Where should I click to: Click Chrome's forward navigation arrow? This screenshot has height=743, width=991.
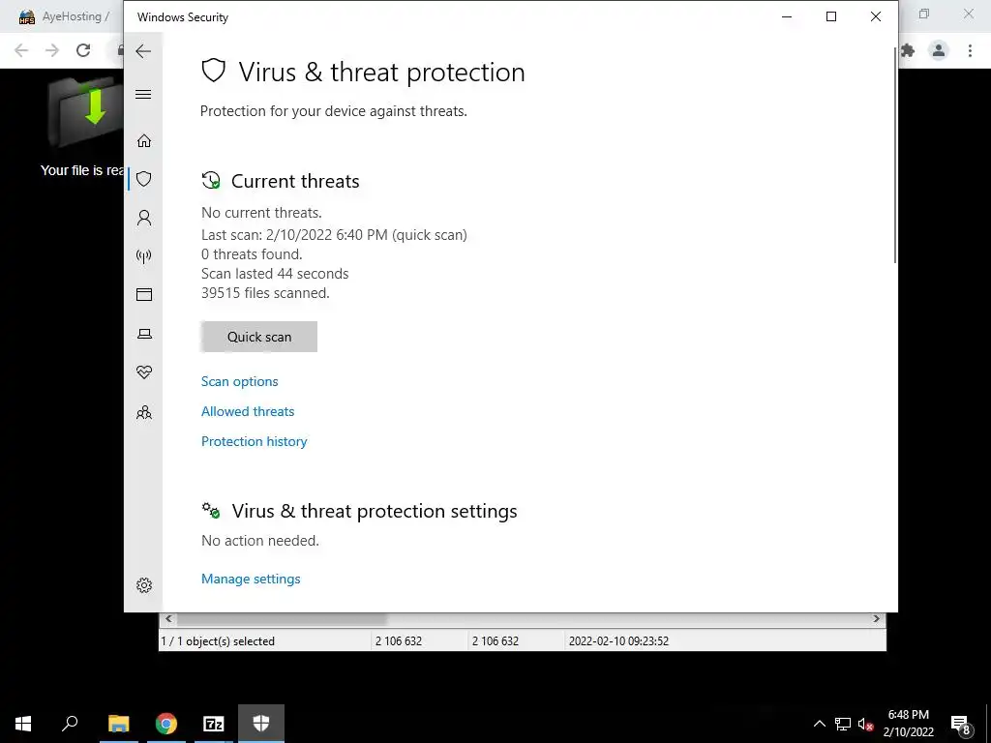(x=52, y=50)
